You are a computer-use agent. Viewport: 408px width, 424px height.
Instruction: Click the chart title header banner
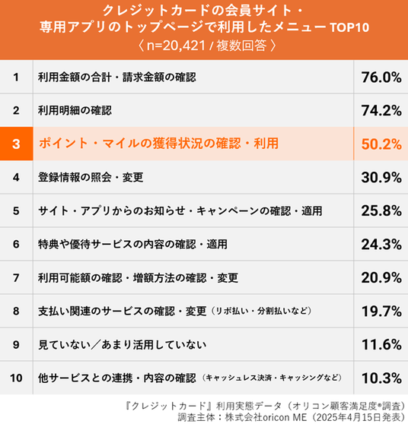point(204,30)
